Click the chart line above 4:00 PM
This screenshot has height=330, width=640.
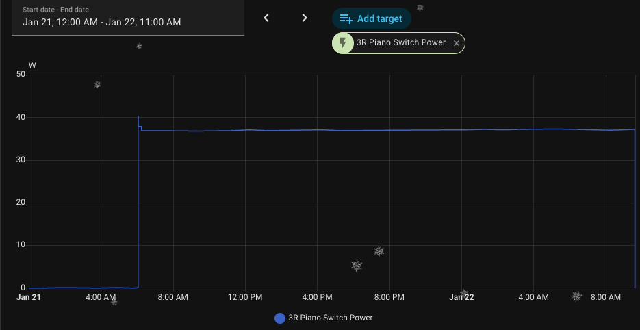[x=317, y=130]
